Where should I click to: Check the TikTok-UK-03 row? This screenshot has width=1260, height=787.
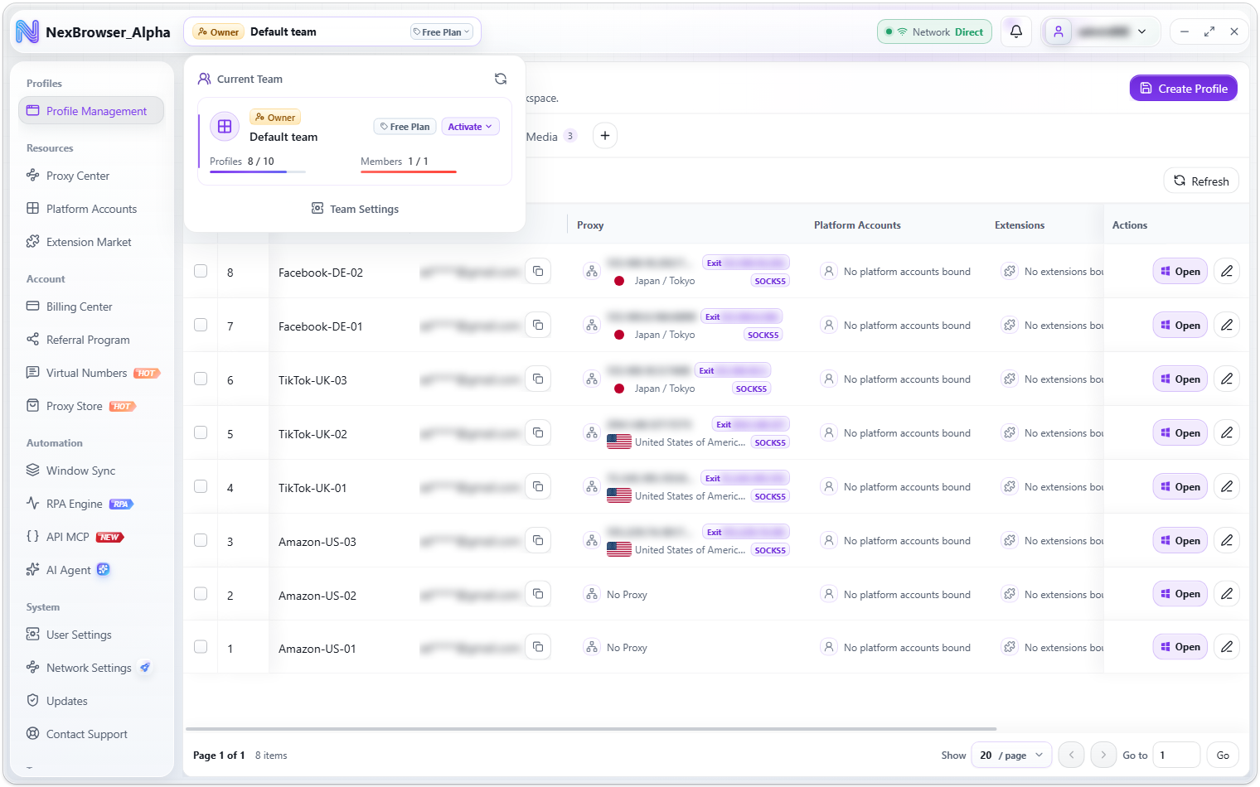click(201, 379)
